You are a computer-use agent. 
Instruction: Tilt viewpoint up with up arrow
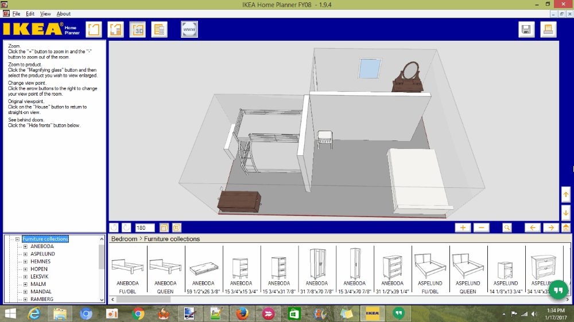(566, 195)
